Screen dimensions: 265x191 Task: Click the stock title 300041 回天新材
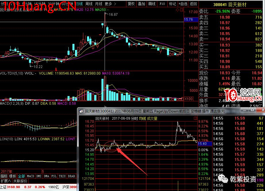[x=230, y=5]
